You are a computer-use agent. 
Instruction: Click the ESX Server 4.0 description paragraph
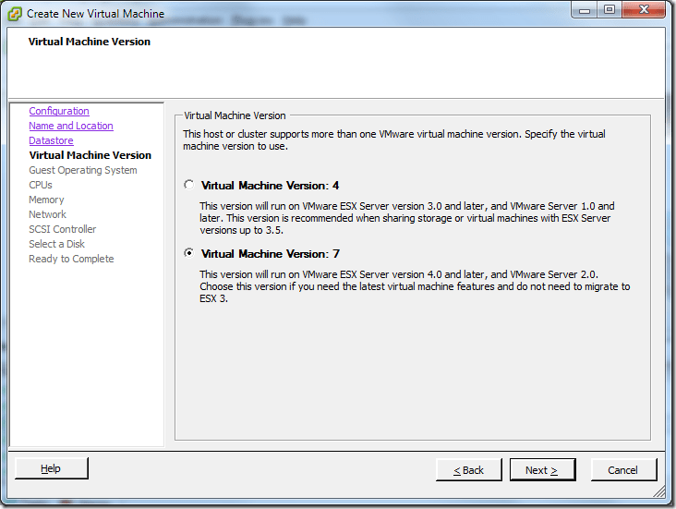[415, 286]
